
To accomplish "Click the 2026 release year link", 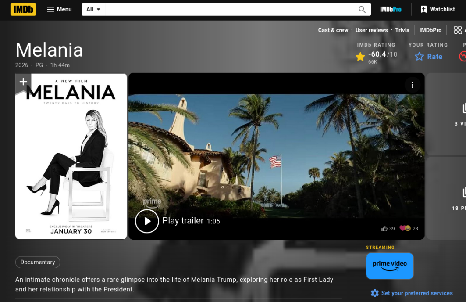I will coord(21,65).
